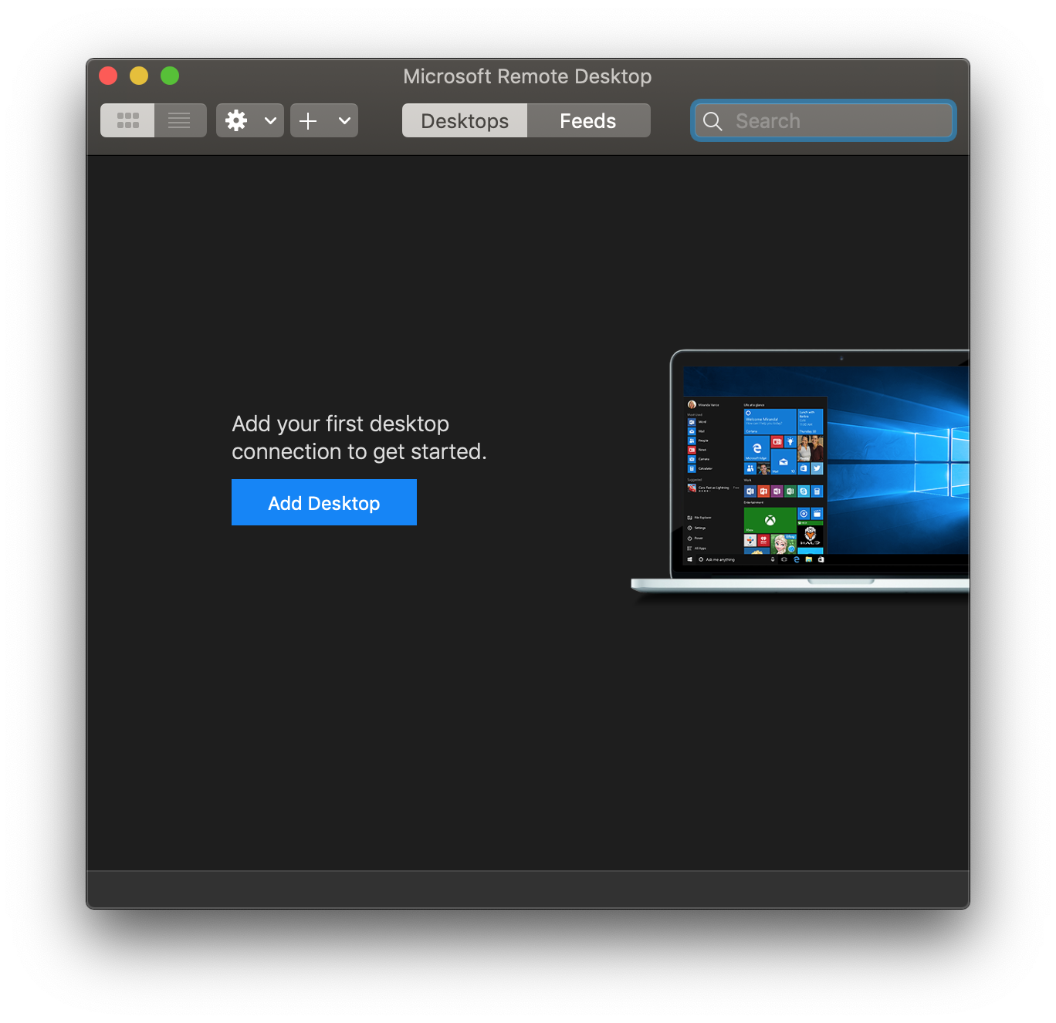Select the Desktops tab

tap(465, 120)
